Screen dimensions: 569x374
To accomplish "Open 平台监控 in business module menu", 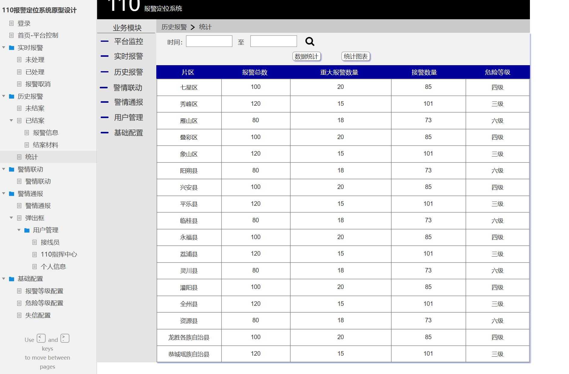I will [128, 41].
